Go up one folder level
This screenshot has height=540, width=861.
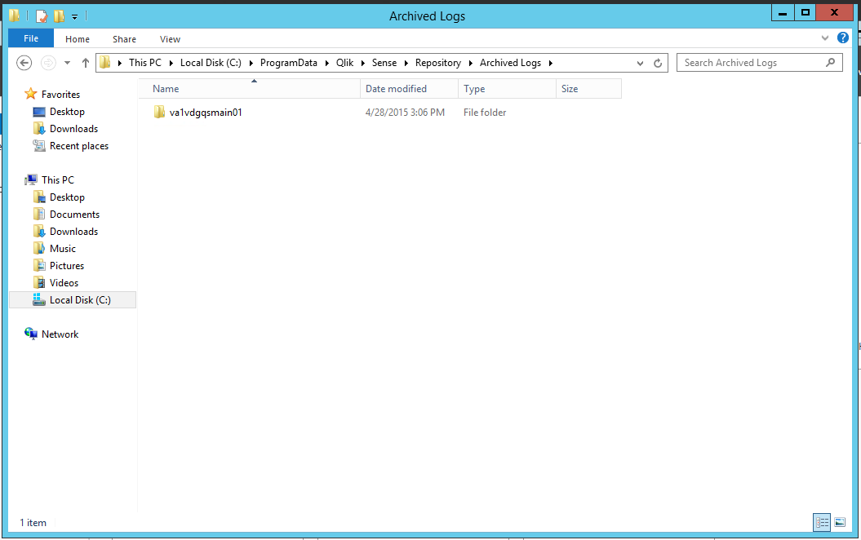85,63
